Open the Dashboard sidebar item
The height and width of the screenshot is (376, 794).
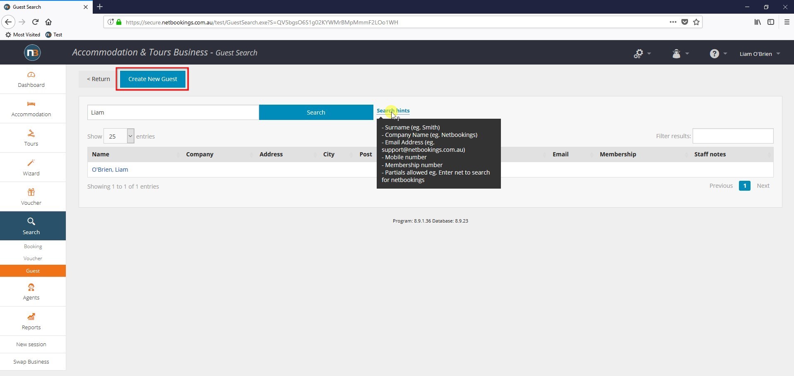coord(31,79)
